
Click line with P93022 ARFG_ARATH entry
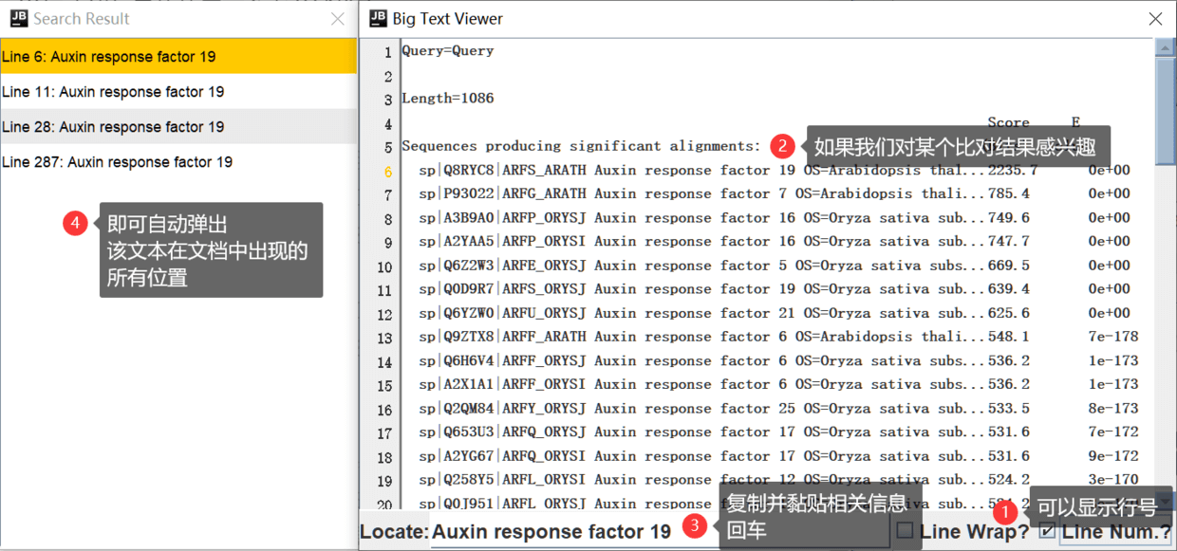pyautogui.click(x=775, y=194)
